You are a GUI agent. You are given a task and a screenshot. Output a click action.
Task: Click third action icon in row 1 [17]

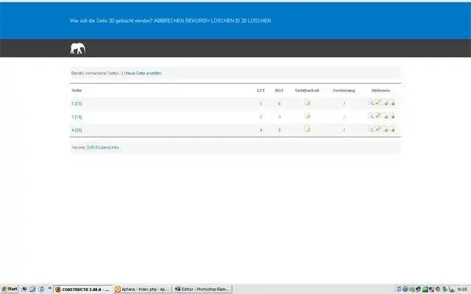(x=385, y=103)
